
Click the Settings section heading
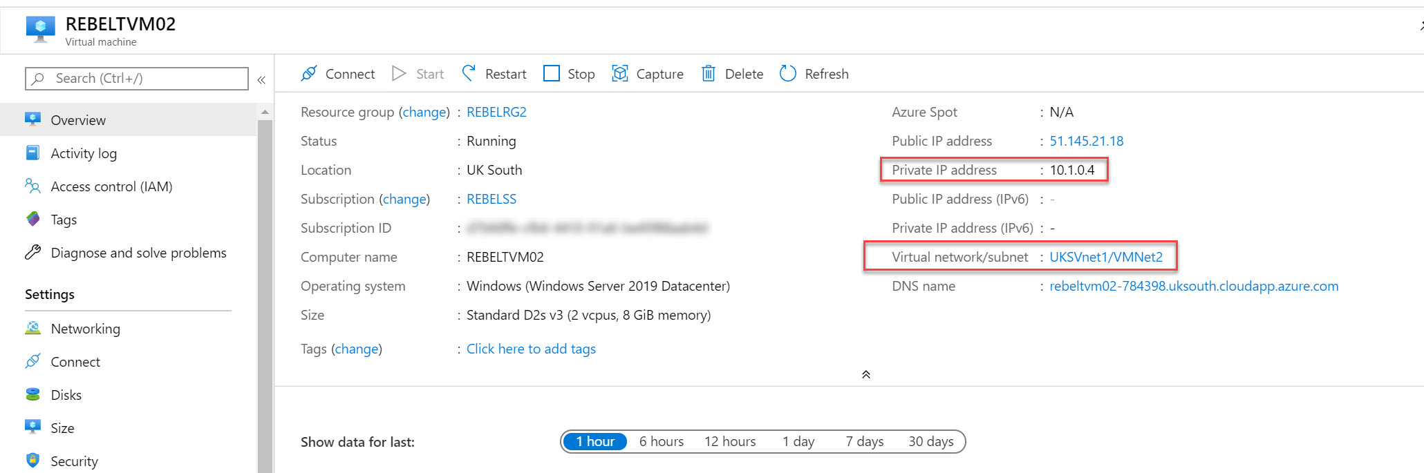pyautogui.click(x=50, y=294)
